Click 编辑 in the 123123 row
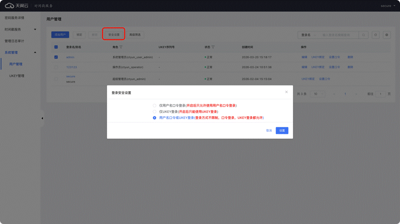The height and width of the screenshot is (224, 400). pyautogui.click(x=304, y=67)
